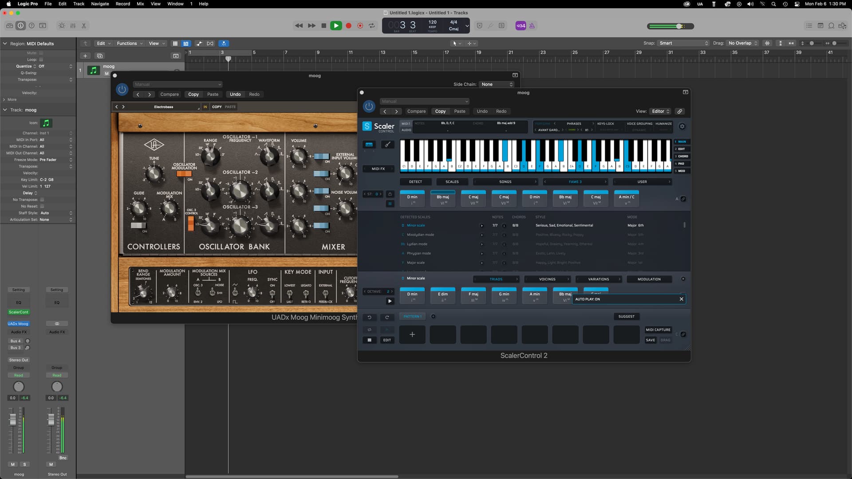Stop playback with the Stop button
The width and height of the screenshot is (852, 479).
(x=323, y=26)
